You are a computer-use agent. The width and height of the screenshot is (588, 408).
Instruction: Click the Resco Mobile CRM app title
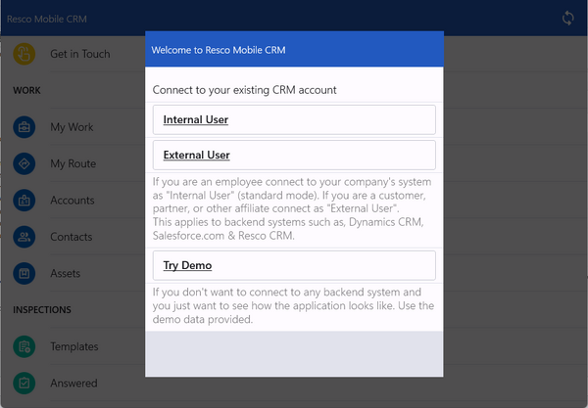(x=47, y=19)
